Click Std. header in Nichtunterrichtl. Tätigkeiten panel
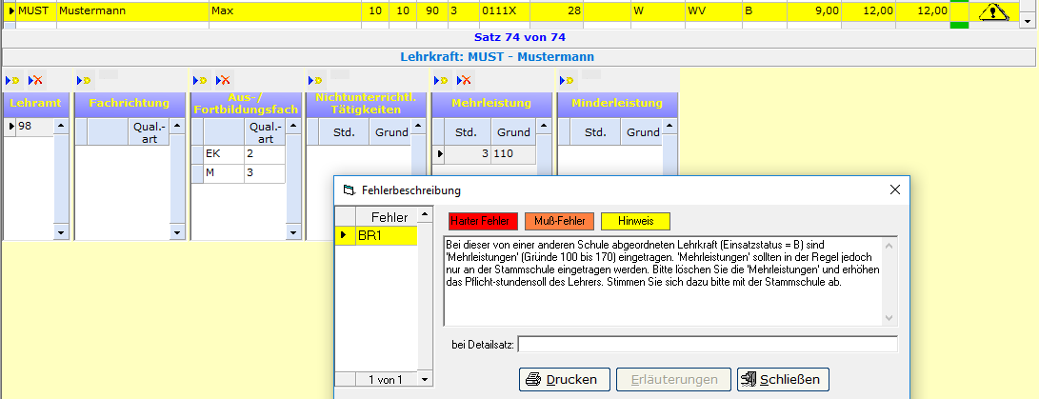1039x399 pixels. tap(344, 132)
